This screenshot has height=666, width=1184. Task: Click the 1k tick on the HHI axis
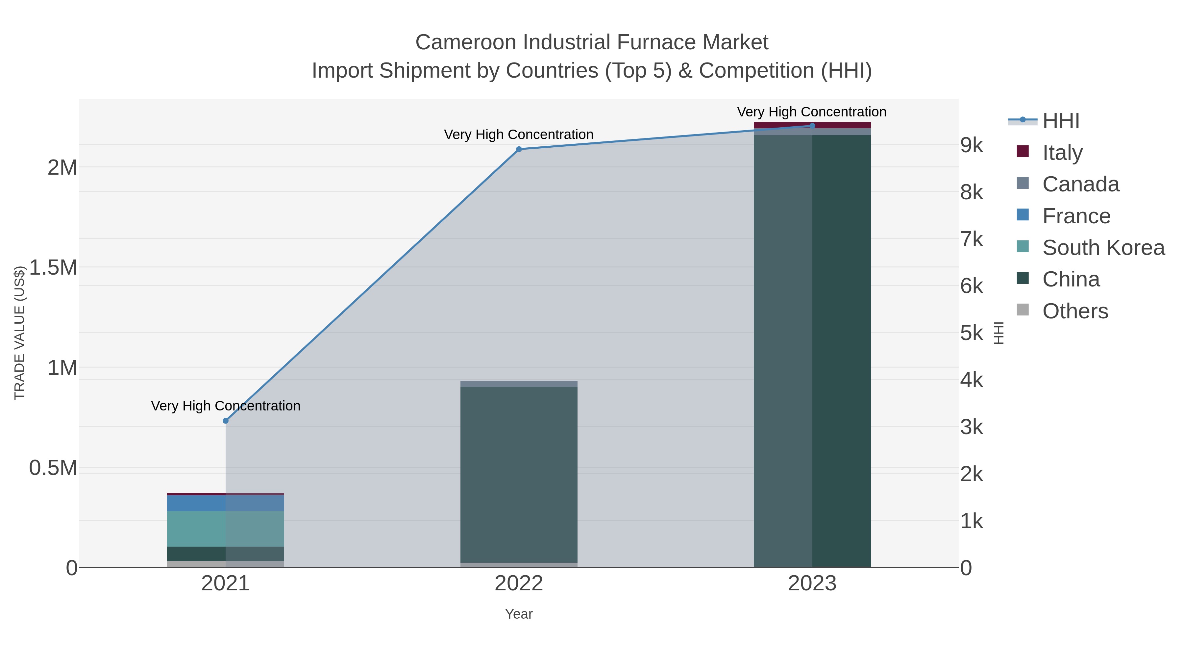point(972,521)
